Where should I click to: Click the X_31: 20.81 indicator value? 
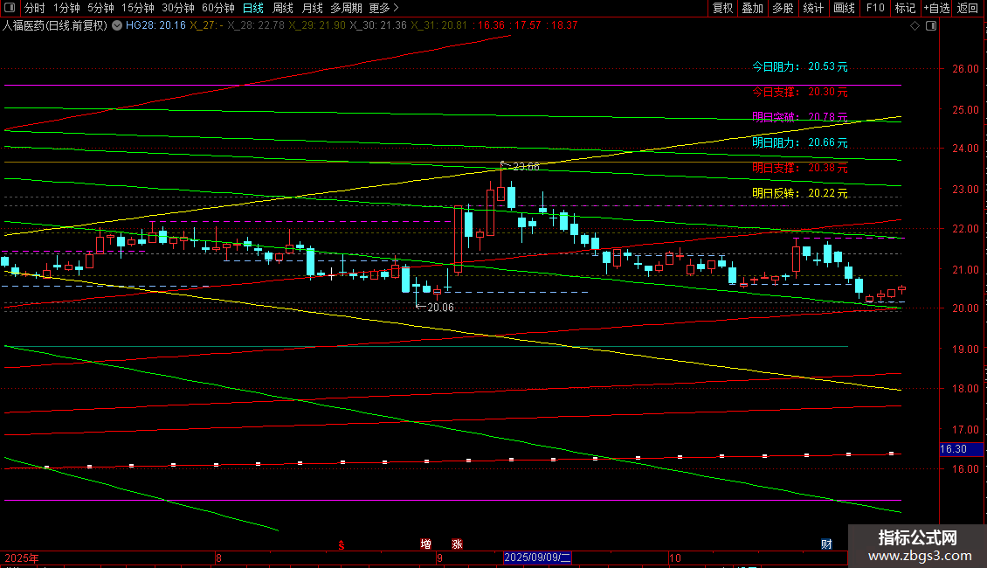coord(439,25)
